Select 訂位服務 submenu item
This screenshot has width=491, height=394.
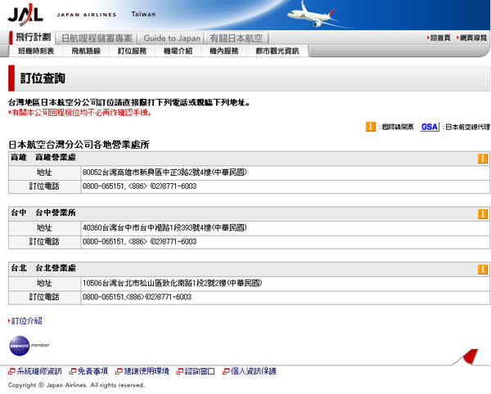[x=132, y=51]
